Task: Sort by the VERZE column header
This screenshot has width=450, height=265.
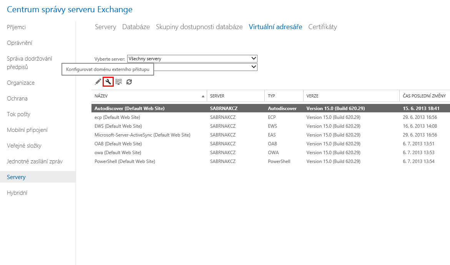Action: [312, 96]
